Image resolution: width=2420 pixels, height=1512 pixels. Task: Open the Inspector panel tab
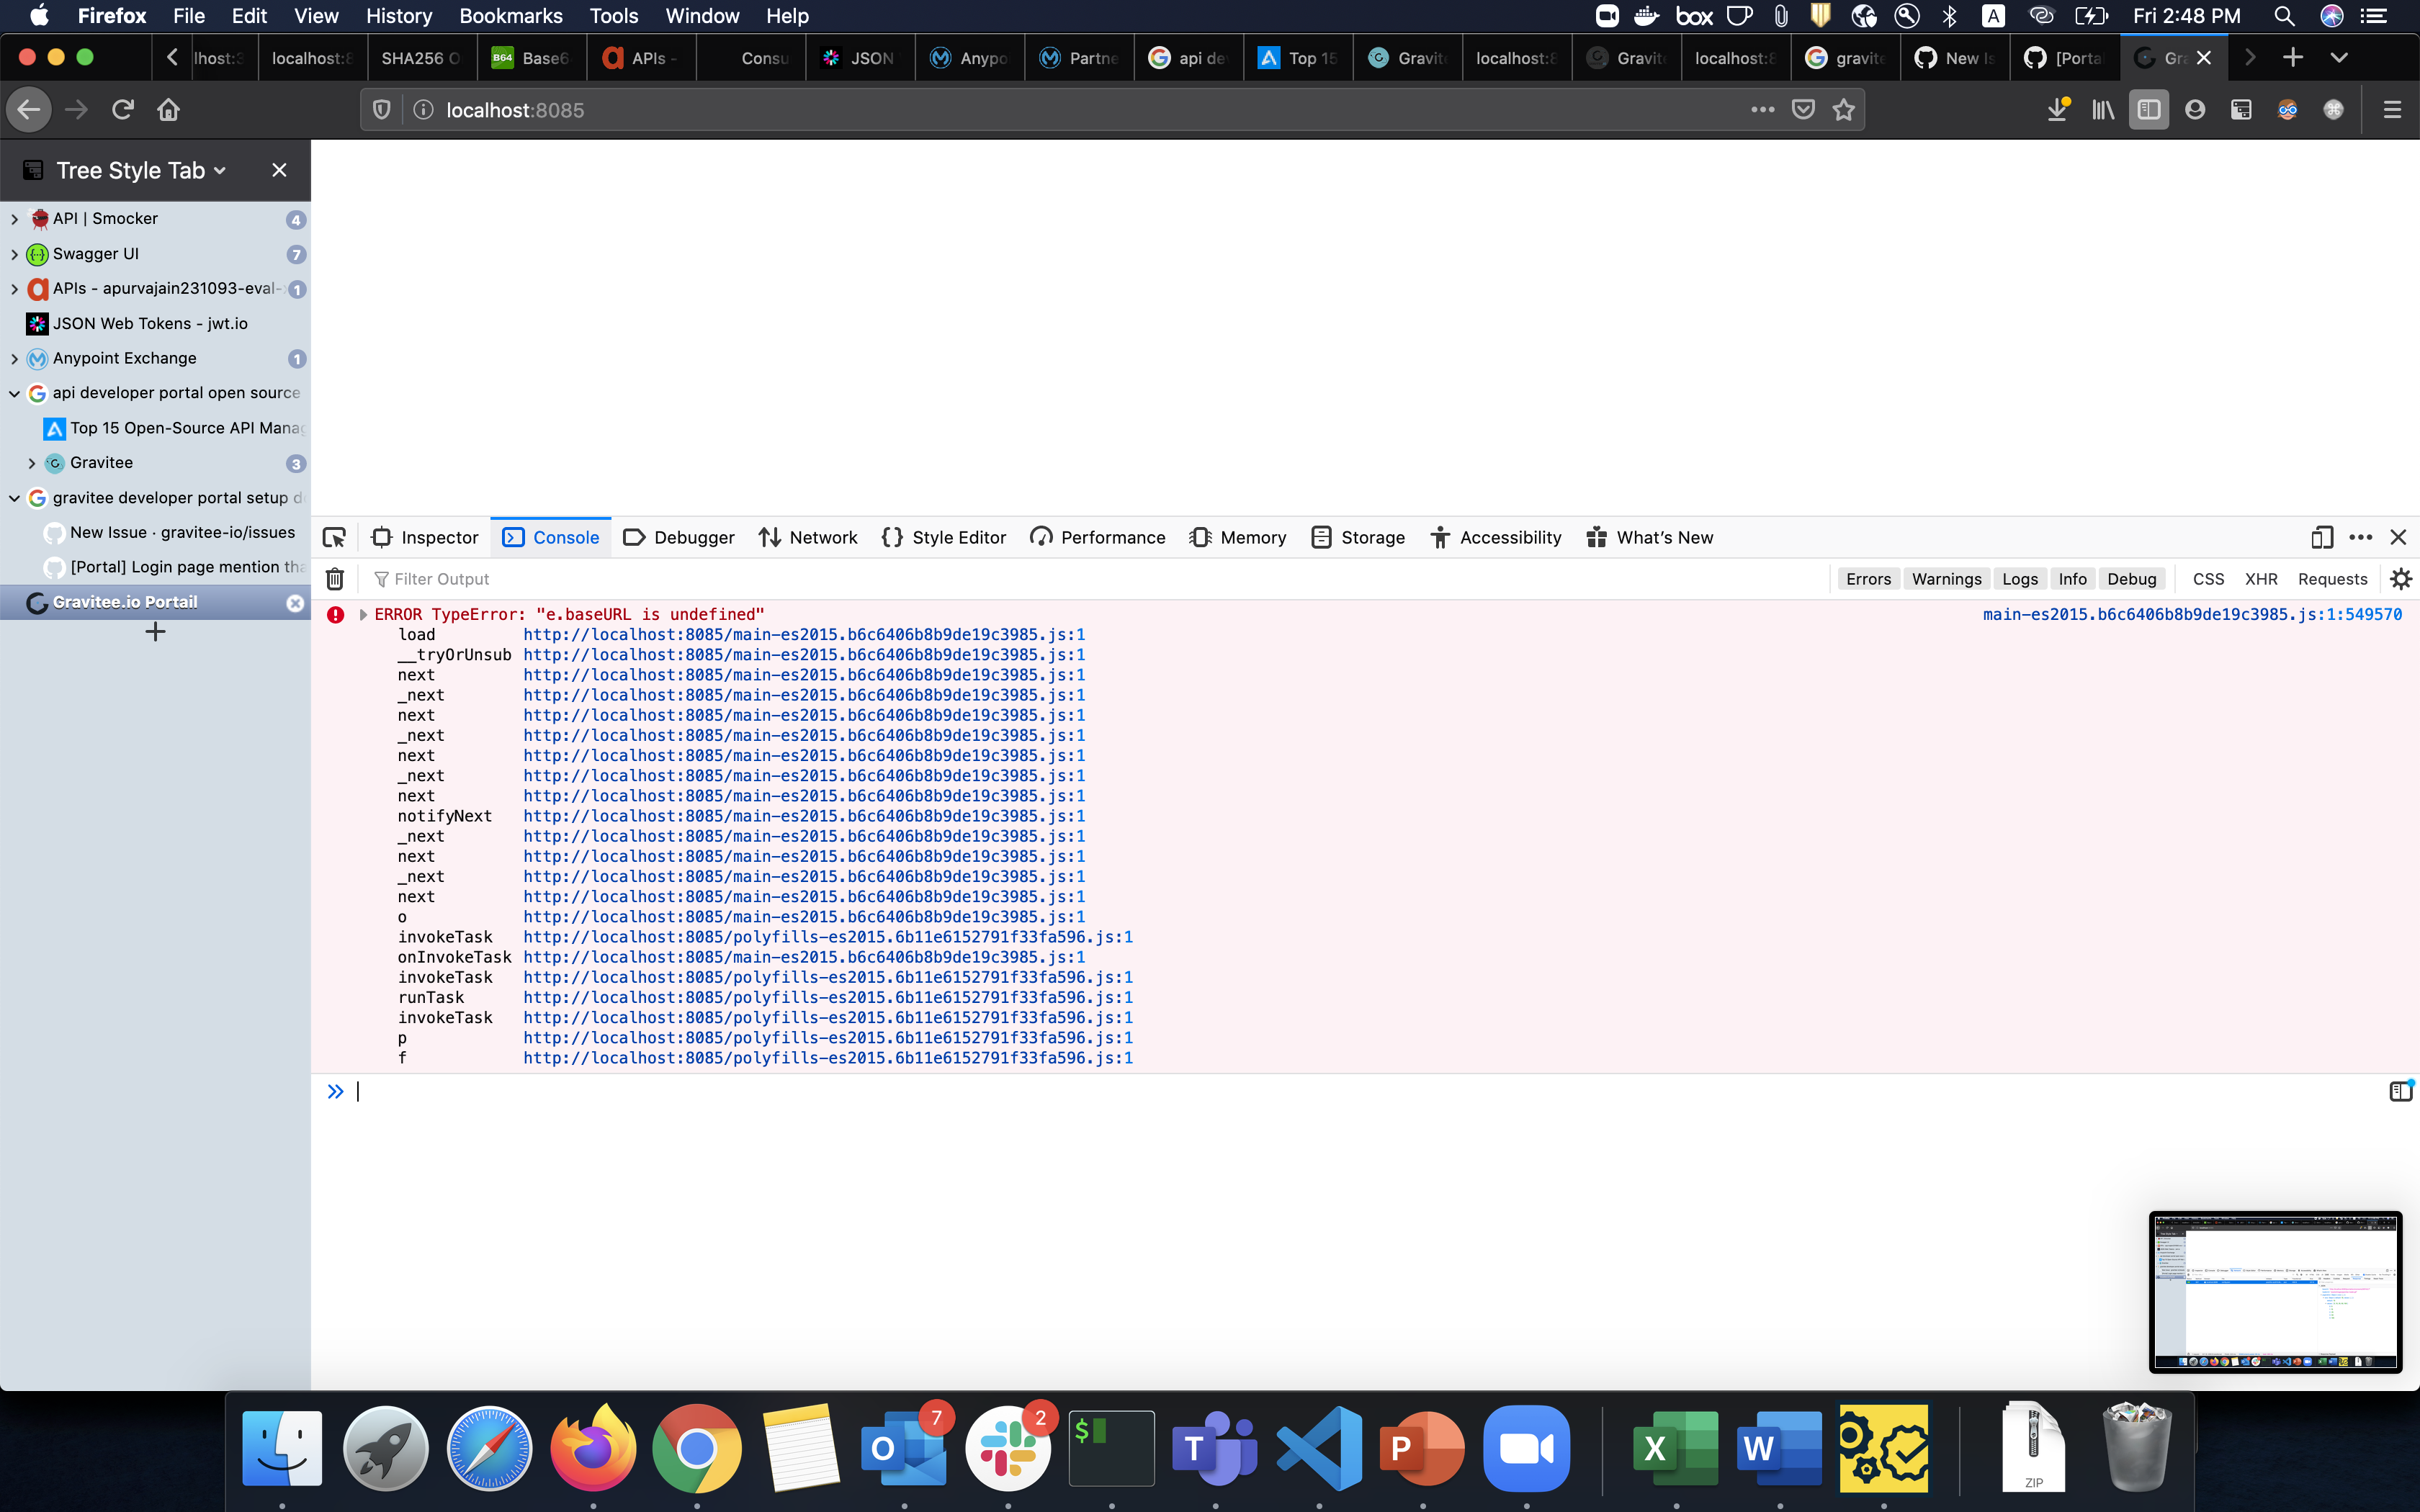tap(425, 538)
